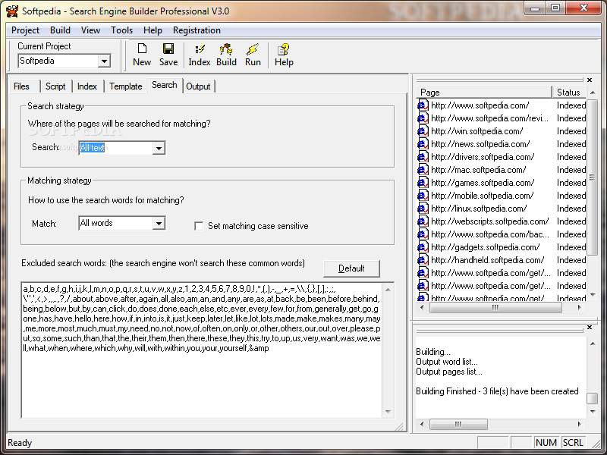Click the Default excluded words button
The image size is (607, 455).
pyautogui.click(x=351, y=268)
